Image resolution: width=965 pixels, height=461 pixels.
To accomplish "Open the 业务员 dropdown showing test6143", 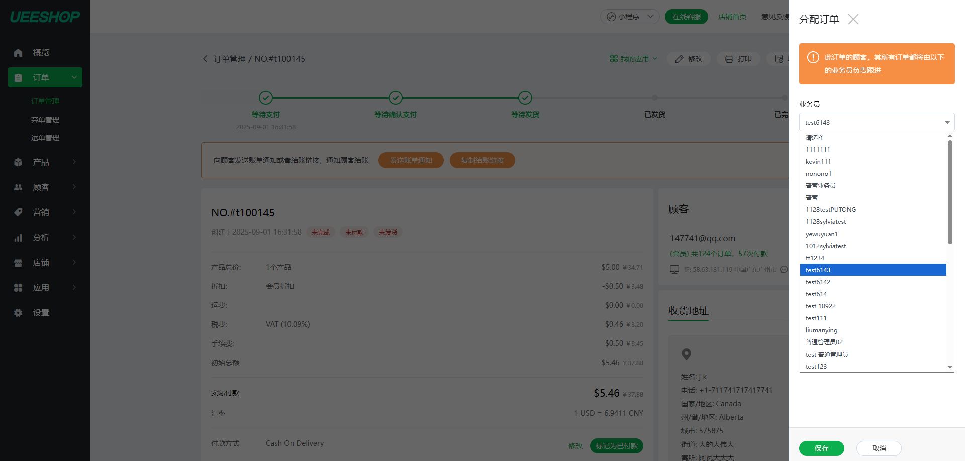I will point(877,122).
